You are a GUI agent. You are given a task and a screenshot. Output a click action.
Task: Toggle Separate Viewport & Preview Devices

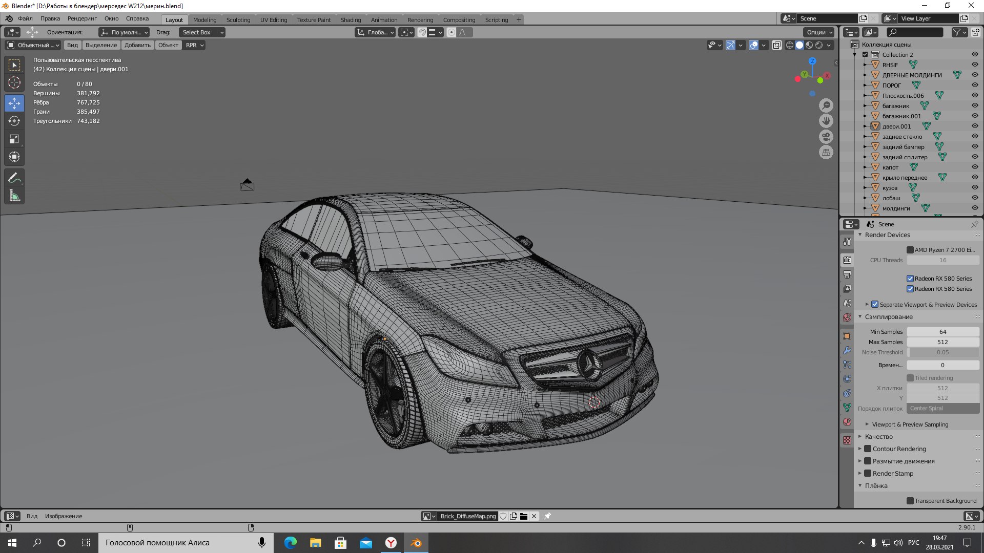point(875,304)
